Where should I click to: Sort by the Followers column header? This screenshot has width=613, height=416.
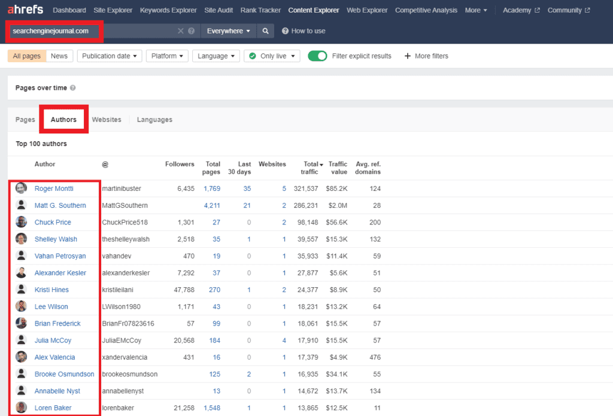tap(180, 164)
